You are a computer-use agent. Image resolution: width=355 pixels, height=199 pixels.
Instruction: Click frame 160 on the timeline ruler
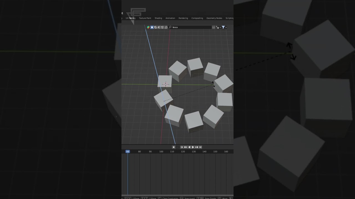pyautogui.click(x=226, y=151)
